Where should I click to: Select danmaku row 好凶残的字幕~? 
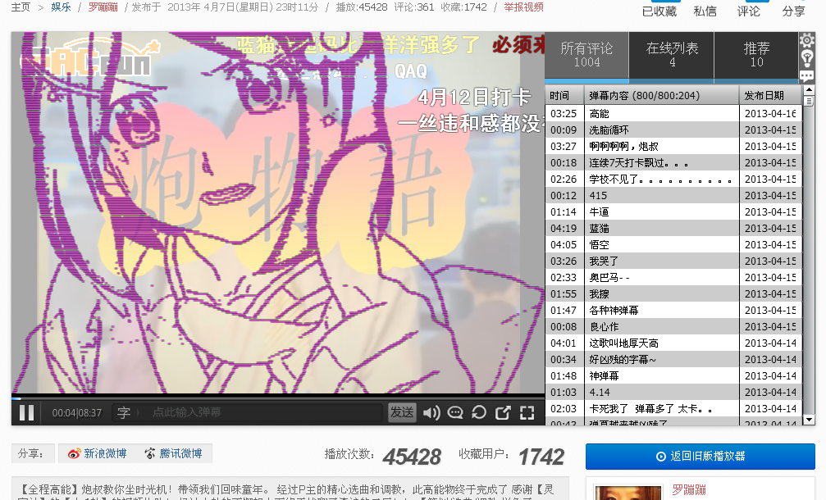pyautogui.click(x=673, y=360)
